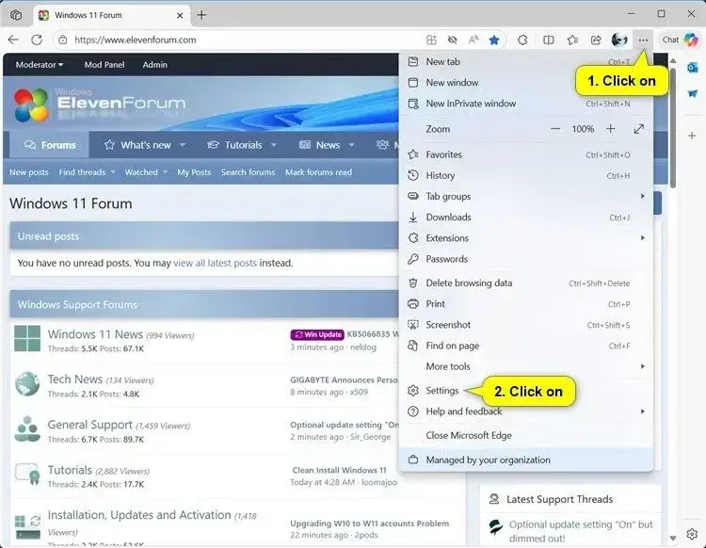
Task: Open Outlook icon in Edge sidebar
Action: coord(693,68)
